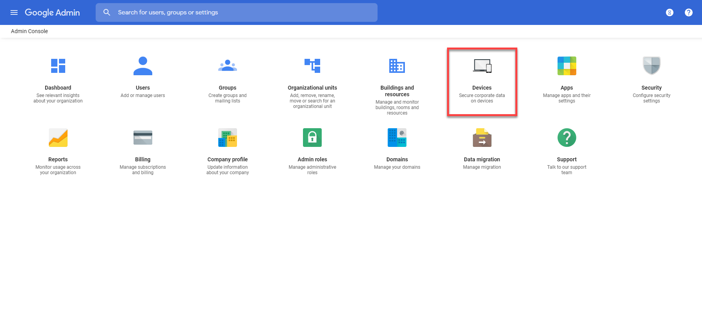Click 'See relevant insights about your organization' text
This screenshot has width=702, height=316.
point(58,98)
